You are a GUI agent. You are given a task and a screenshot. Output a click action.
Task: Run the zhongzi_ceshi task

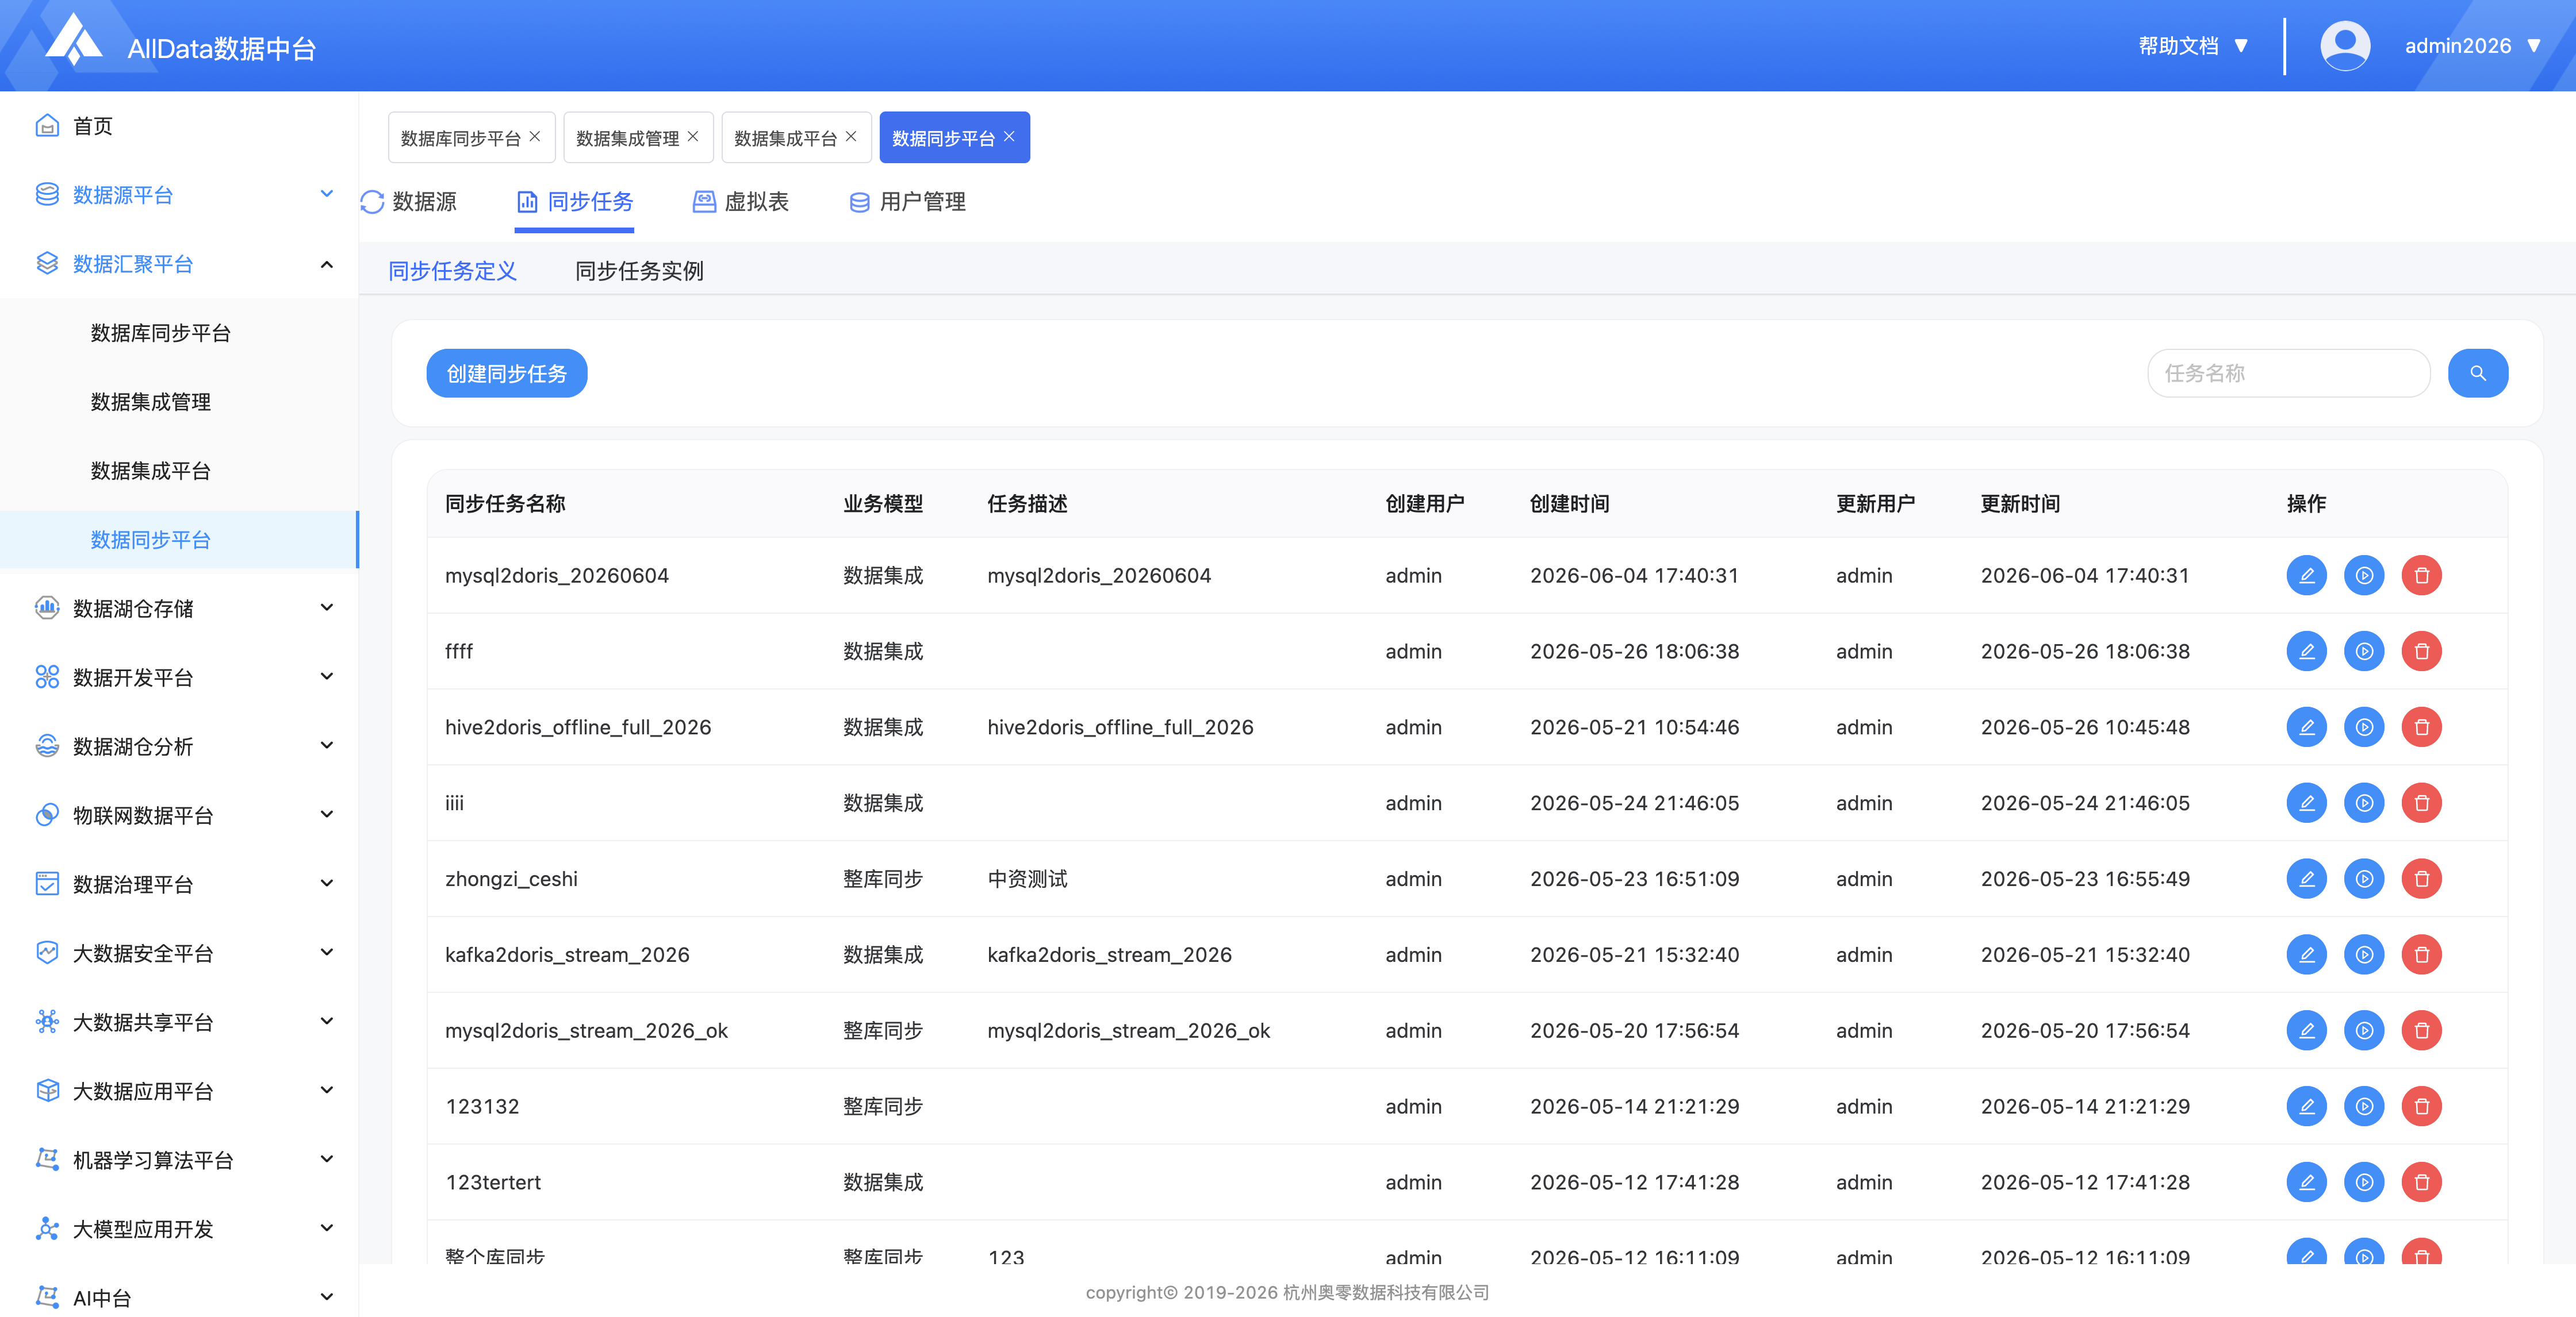pos(2364,879)
